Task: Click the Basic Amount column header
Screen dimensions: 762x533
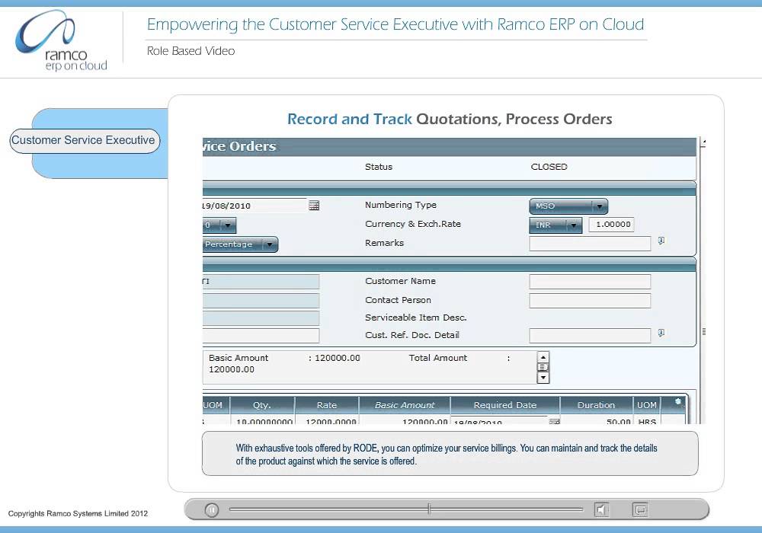Action: click(x=405, y=405)
